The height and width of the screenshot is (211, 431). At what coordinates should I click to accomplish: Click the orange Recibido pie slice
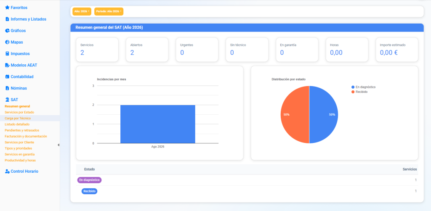point(295,114)
